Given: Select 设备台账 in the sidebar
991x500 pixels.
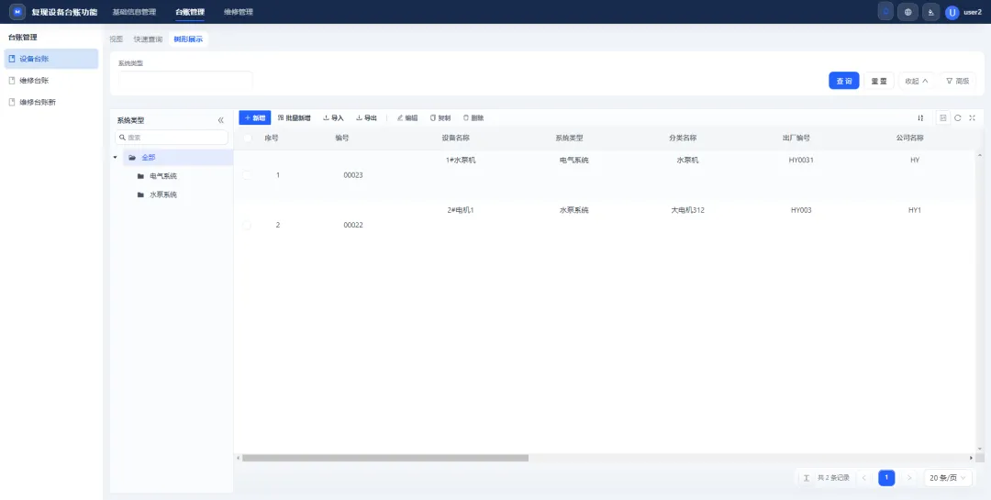Looking at the screenshot, I should click(51, 59).
